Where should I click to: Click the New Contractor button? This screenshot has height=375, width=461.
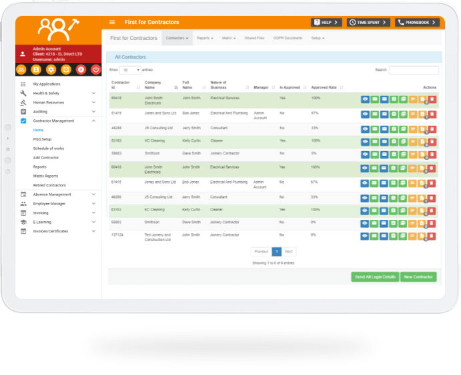pyautogui.click(x=418, y=276)
